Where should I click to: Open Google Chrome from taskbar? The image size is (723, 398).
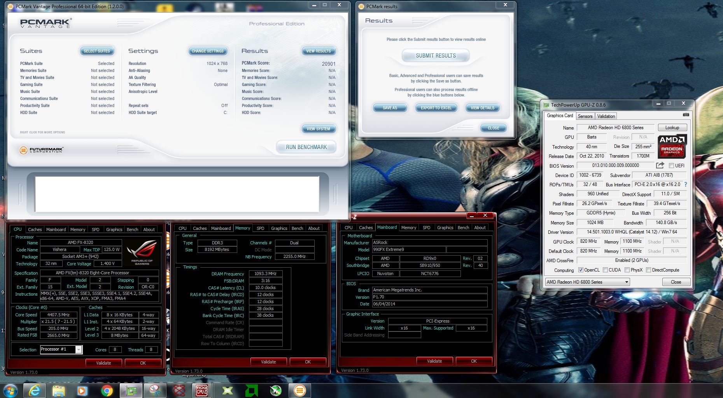[107, 390]
